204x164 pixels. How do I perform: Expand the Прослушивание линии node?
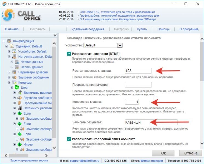(x=14, y=103)
